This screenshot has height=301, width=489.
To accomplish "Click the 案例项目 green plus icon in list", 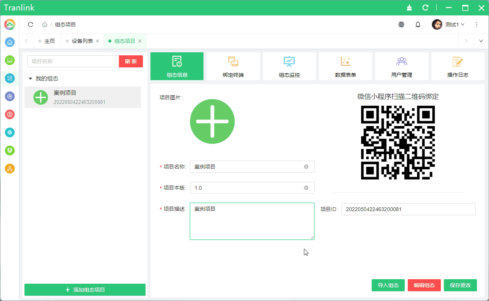I will (41, 97).
